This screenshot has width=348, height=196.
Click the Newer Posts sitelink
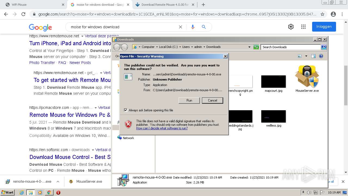pyautogui.click(x=80, y=63)
